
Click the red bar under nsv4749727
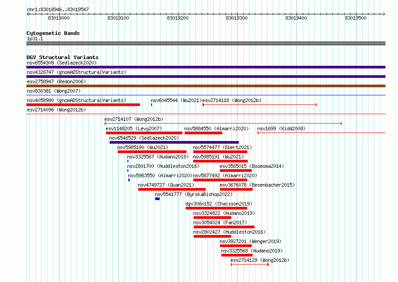pyautogui.click(x=172, y=189)
